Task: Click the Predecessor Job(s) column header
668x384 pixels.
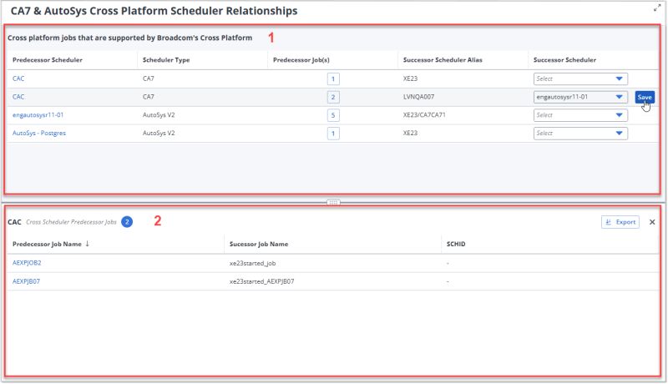Action: pos(301,60)
